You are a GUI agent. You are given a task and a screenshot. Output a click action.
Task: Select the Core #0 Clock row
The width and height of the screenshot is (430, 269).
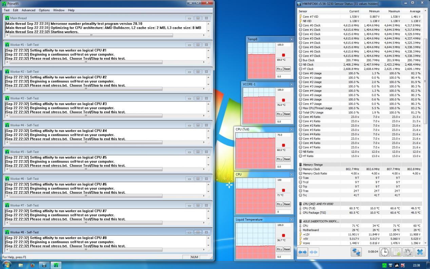(x=360, y=25)
